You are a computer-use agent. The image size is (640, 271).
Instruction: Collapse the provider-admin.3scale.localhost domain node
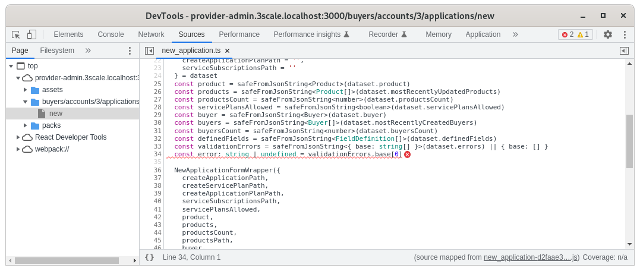(x=18, y=78)
